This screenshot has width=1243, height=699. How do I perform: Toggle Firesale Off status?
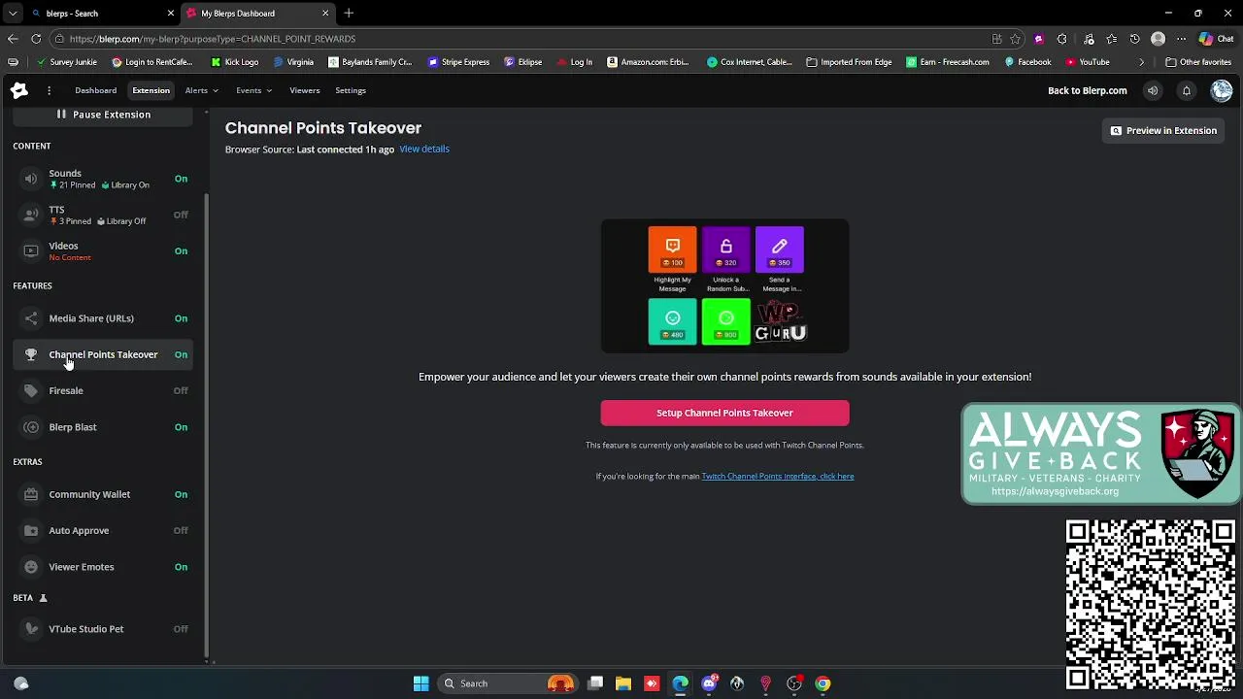(x=181, y=390)
